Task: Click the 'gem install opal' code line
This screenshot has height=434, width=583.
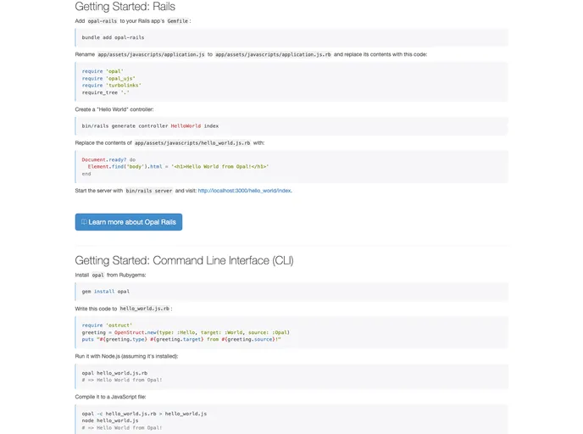Action: 106,292
